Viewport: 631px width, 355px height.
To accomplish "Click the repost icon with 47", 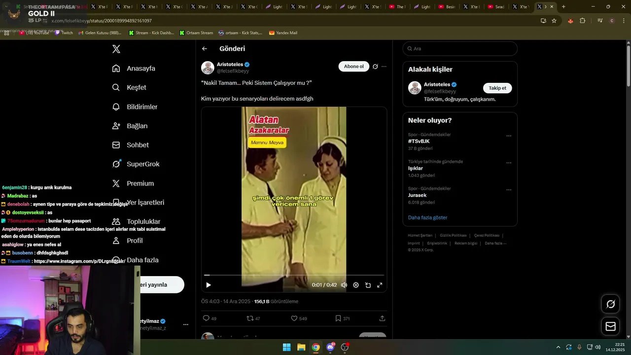I will (253, 319).
